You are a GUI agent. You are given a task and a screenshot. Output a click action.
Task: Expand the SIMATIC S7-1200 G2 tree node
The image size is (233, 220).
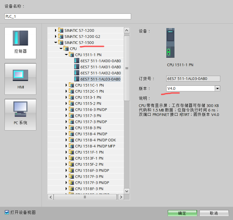coord(56,36)
